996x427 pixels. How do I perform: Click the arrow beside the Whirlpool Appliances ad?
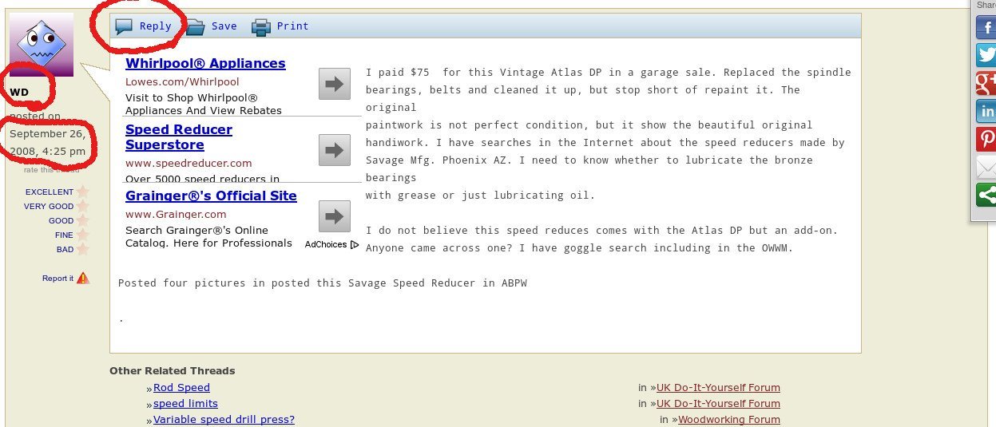(335, 84)
